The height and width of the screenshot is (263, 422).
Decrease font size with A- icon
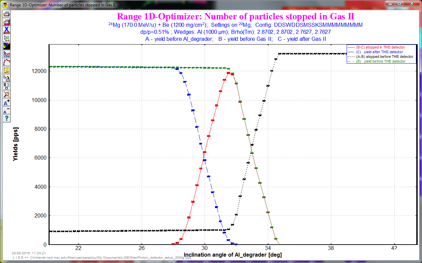pos(6,110)
